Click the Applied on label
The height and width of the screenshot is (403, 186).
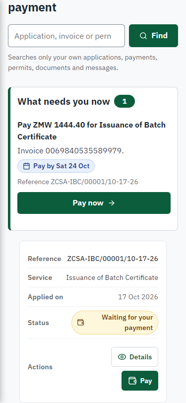(45, 297)
